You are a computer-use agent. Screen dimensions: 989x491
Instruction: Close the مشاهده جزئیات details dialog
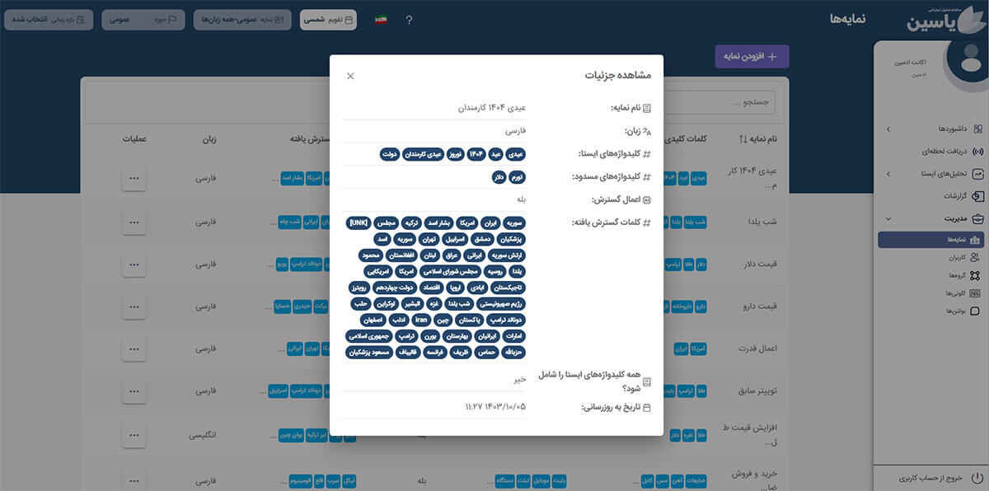coord(350,76)
